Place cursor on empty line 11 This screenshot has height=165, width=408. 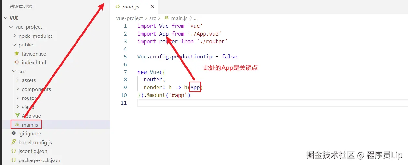[272, 103]
